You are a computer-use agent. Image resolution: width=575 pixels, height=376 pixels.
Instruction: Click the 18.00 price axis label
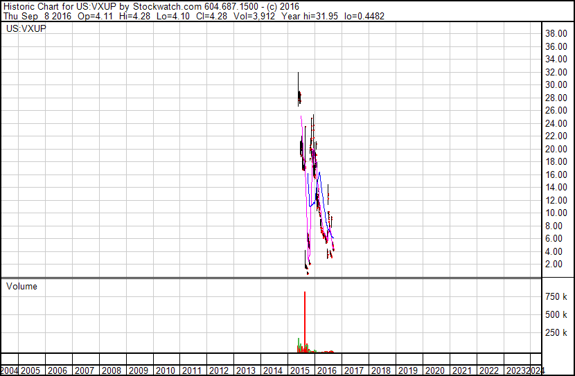(556, 162)
